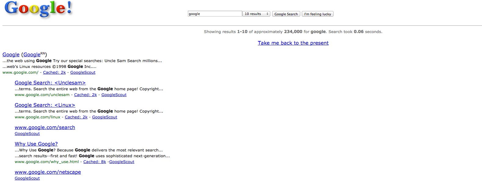The image size is (482, 186).
Task: Click snippet text '...web's Linux resources ©1998 Google Inc....'
Action: [x=49, y=67]
